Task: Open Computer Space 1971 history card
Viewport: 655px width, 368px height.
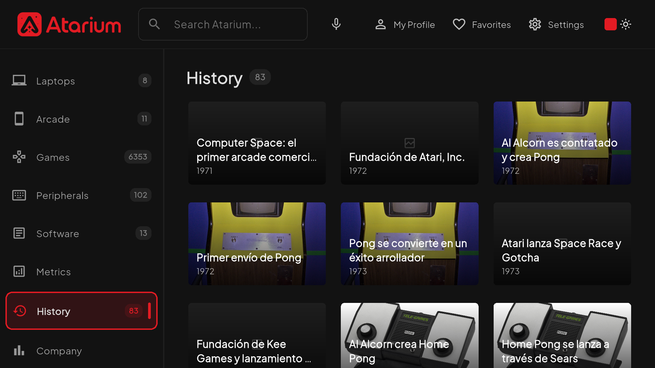Action: 257,143
